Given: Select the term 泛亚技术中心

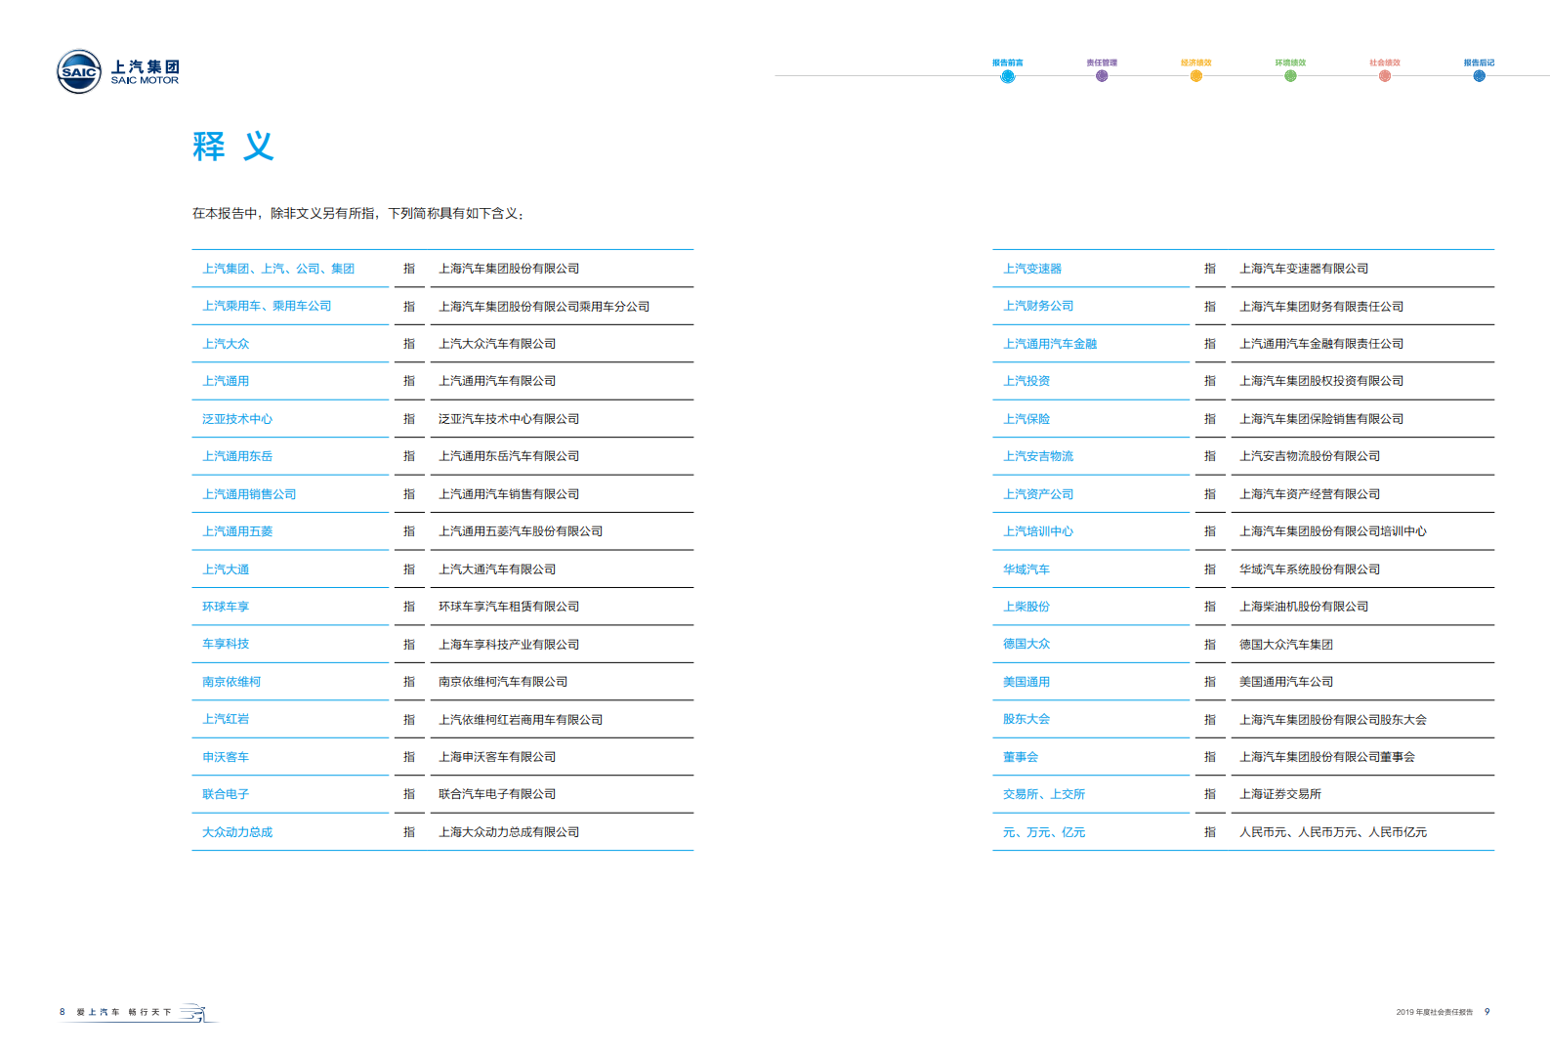Looking at the screenshot, I should click(237, 419).
